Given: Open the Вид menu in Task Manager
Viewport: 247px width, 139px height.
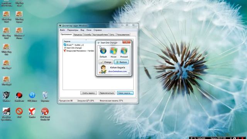Looking at the screenshot, I should coord(82,30).
